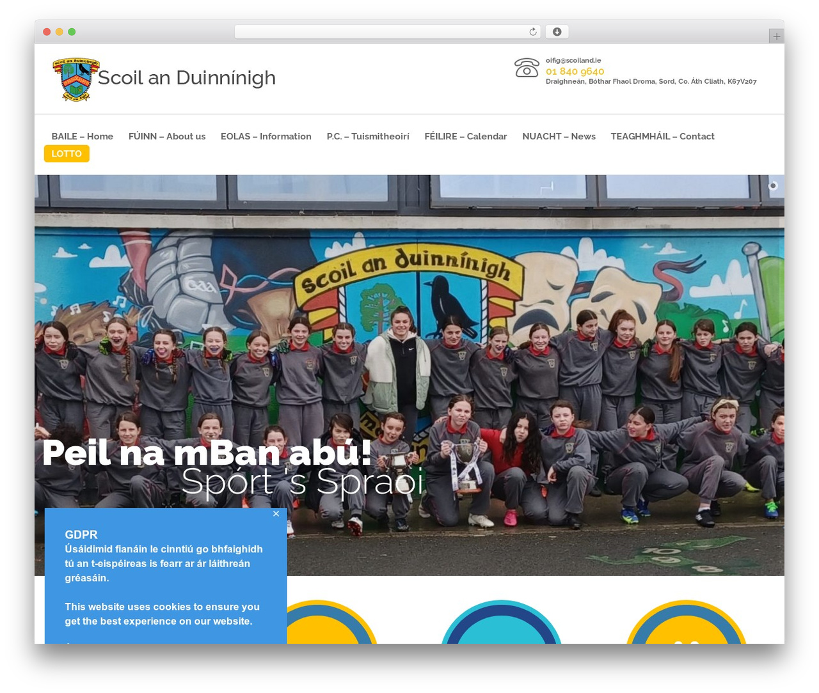This screenshot has width=819, height=693.
Task: Click the browser address bar
Action: click(388, 32)
